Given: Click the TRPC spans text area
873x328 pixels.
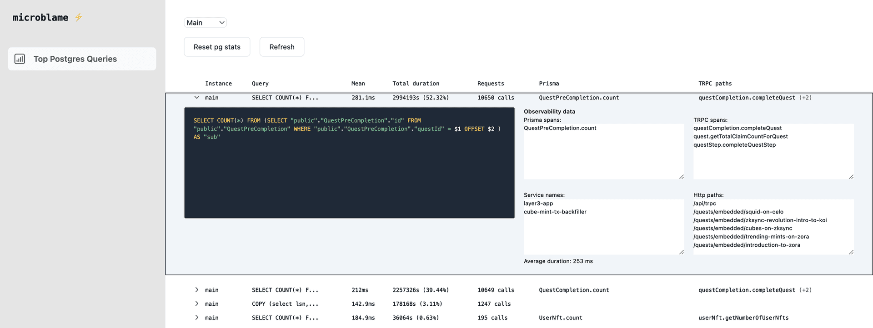Looking at the screenshot, I should 773,159.
